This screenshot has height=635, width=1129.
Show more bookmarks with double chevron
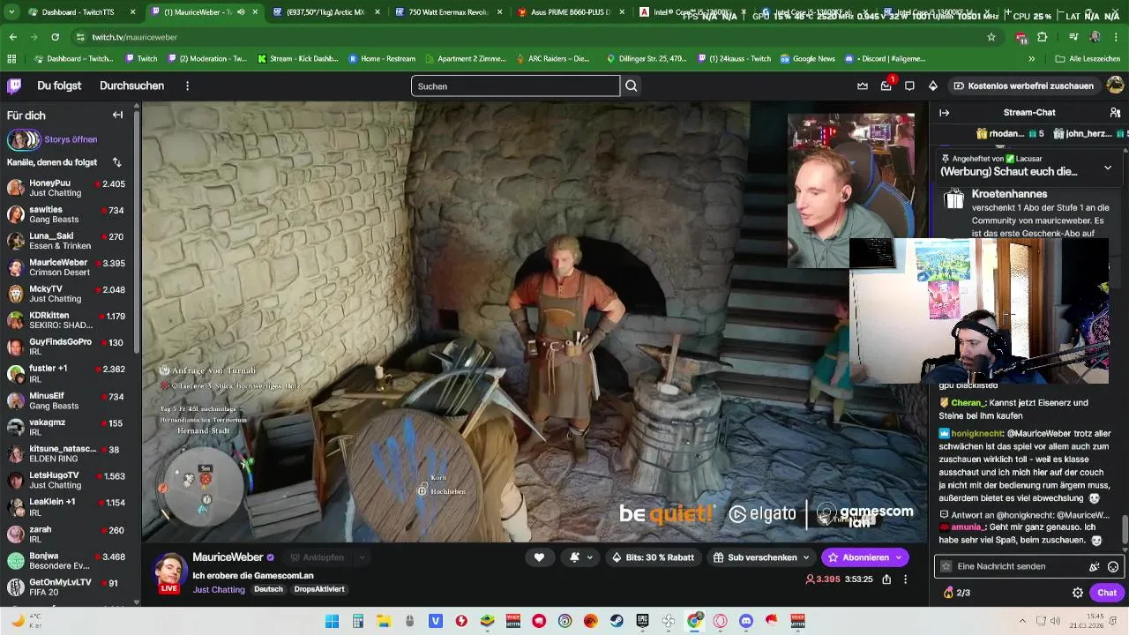point(1031,58)
